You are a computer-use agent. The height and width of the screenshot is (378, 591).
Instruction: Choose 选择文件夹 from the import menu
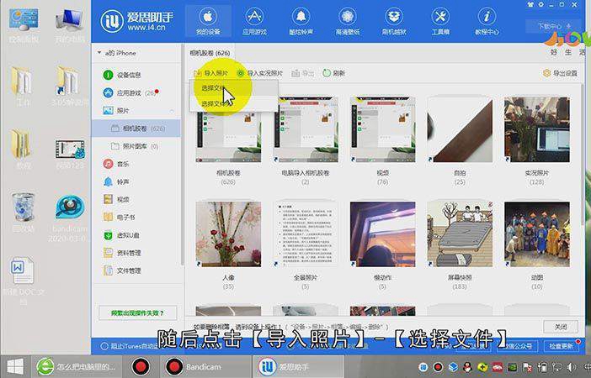point(234,103)
